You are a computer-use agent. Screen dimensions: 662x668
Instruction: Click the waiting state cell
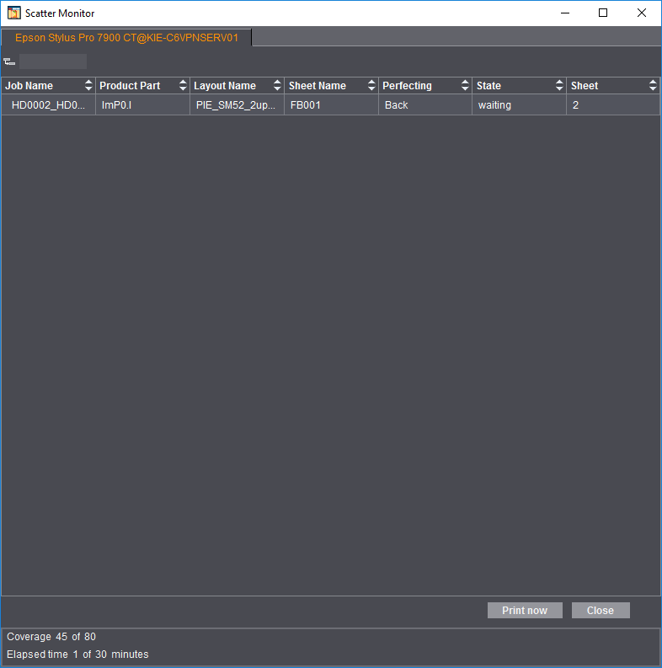(x=519, y=104)
